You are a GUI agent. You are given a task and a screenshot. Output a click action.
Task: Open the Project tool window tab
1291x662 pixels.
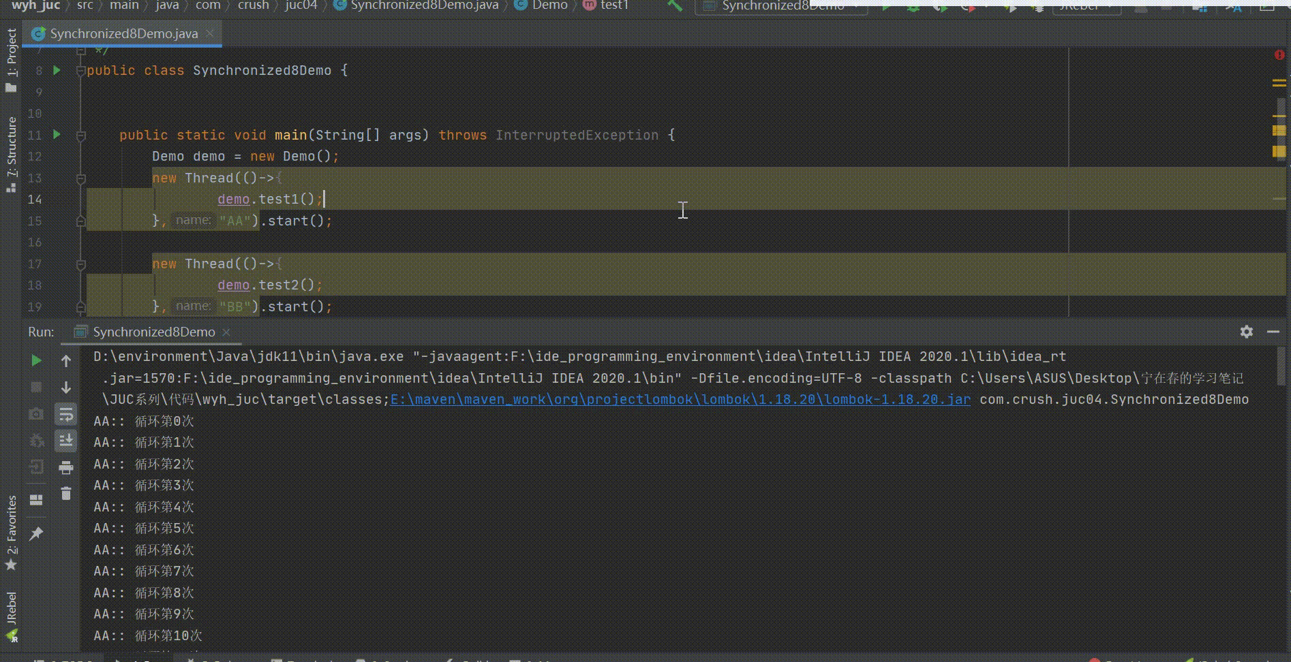[11, 59]
